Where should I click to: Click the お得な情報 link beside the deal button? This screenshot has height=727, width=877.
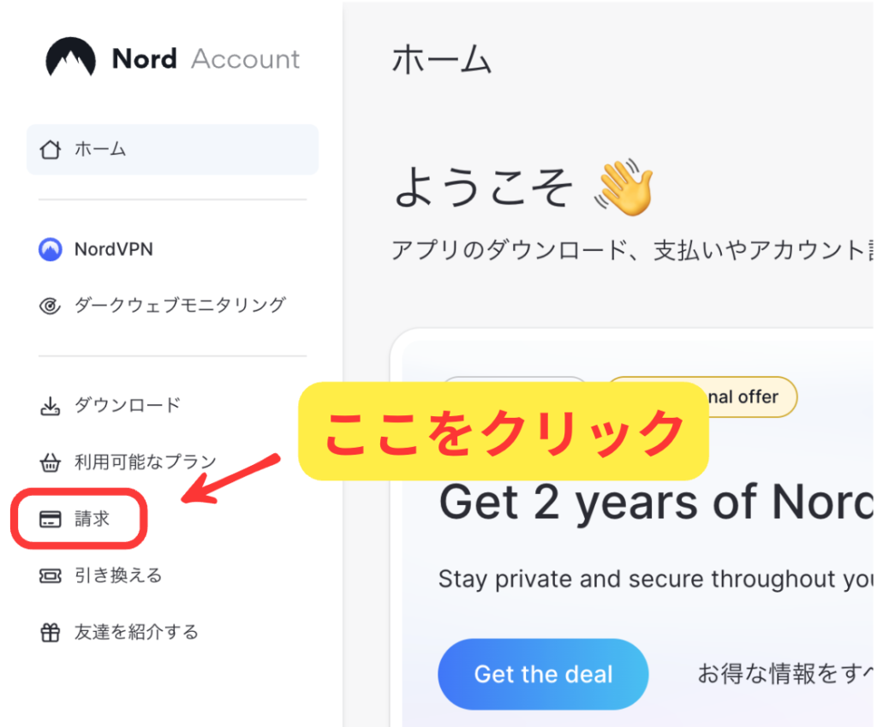coord(784,674)
